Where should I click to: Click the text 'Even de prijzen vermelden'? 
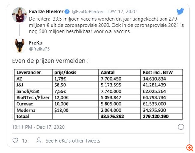[50, 61]
